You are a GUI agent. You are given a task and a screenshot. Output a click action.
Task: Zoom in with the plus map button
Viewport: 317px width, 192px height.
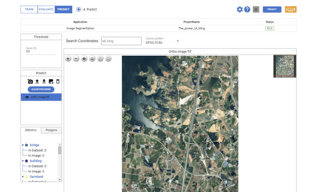68,59
